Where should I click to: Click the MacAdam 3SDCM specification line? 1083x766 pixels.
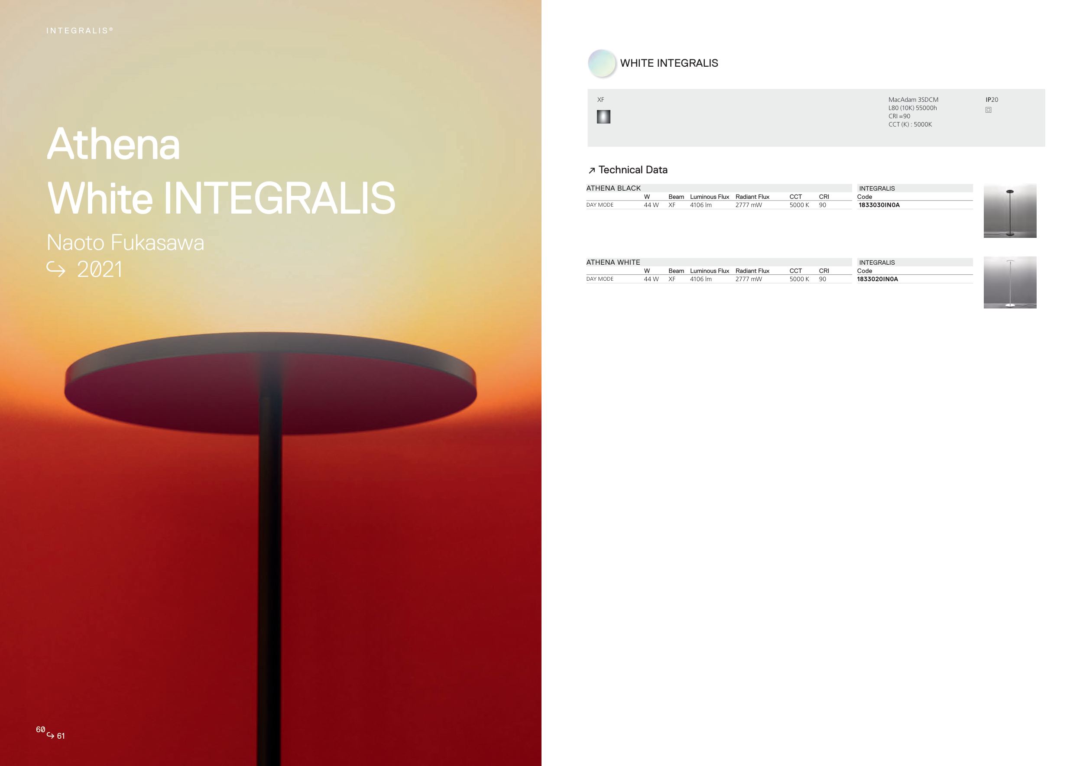click(x=913, y=100)
